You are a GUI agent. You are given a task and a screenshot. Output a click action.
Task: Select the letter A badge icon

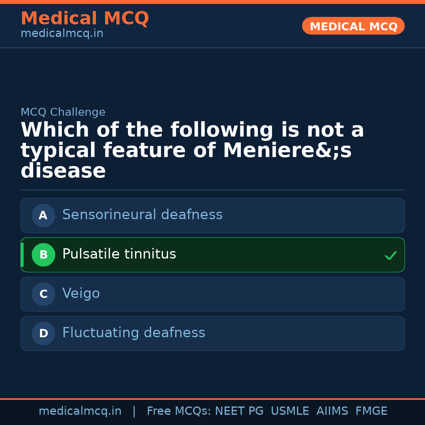point(43,215)
